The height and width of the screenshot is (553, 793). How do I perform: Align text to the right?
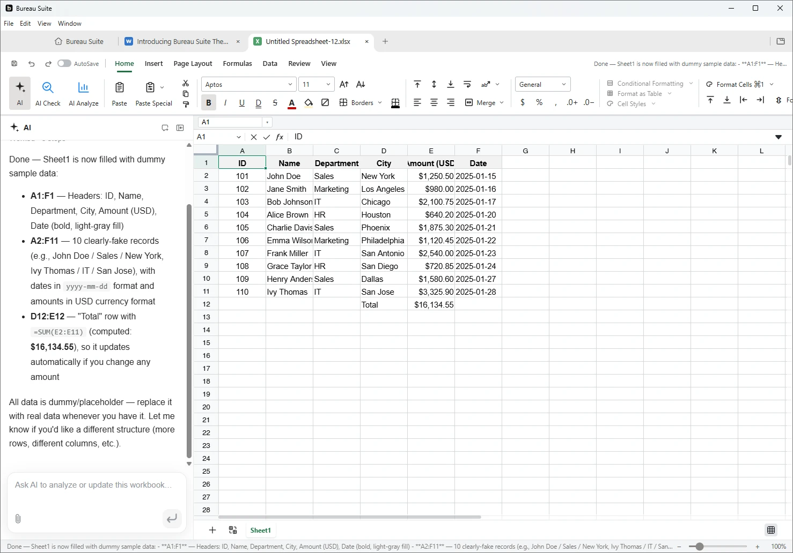pos(451,103)
